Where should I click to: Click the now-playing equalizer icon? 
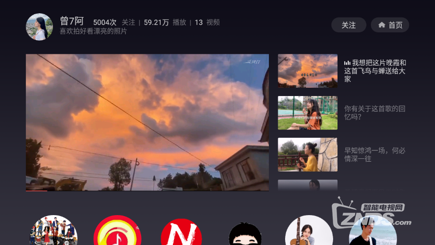[347, 63]
